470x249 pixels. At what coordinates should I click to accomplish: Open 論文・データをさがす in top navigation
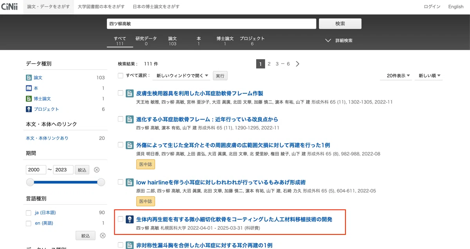point(49,7)
